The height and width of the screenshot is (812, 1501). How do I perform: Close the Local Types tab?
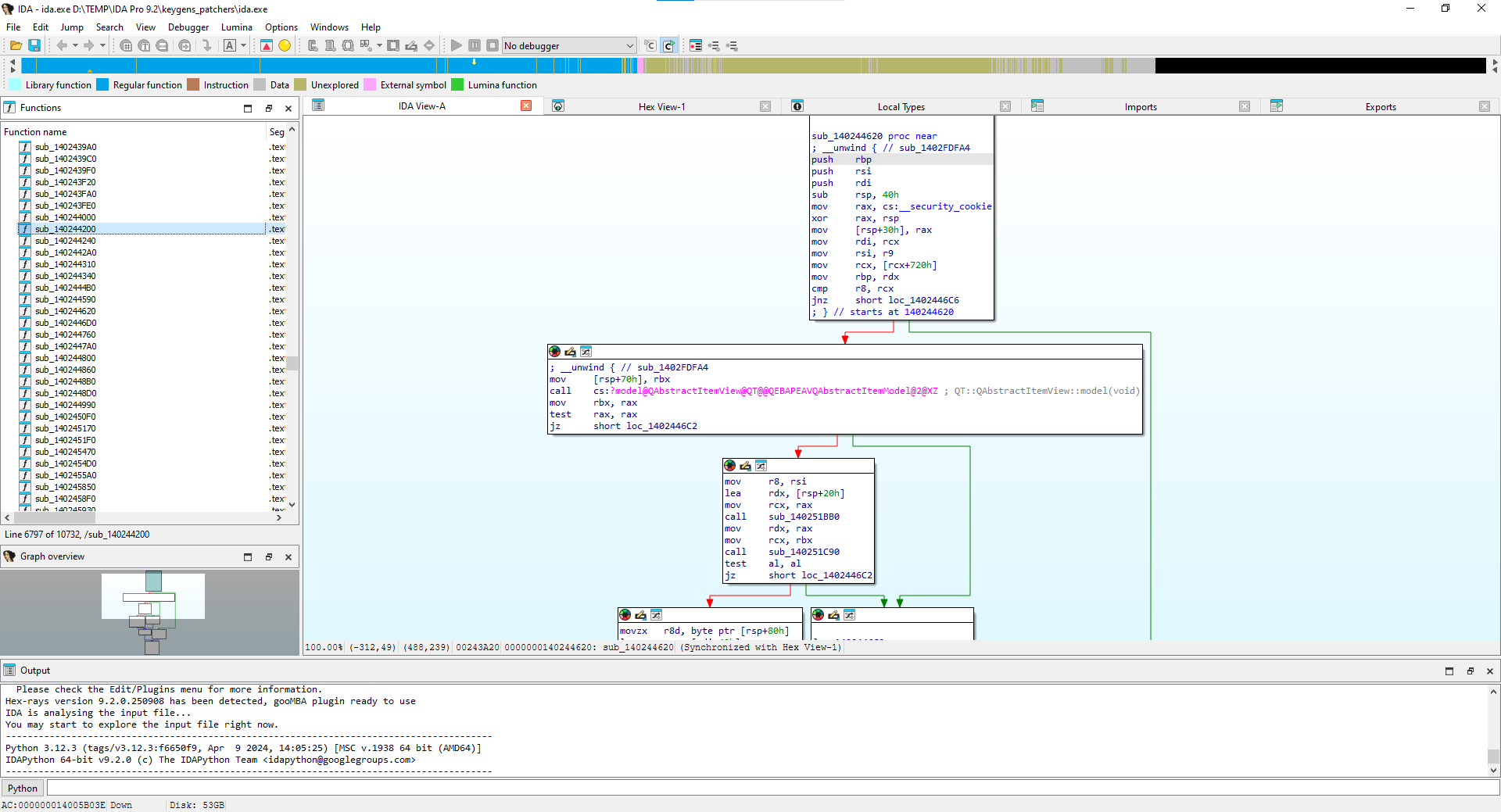(1005, 106)
